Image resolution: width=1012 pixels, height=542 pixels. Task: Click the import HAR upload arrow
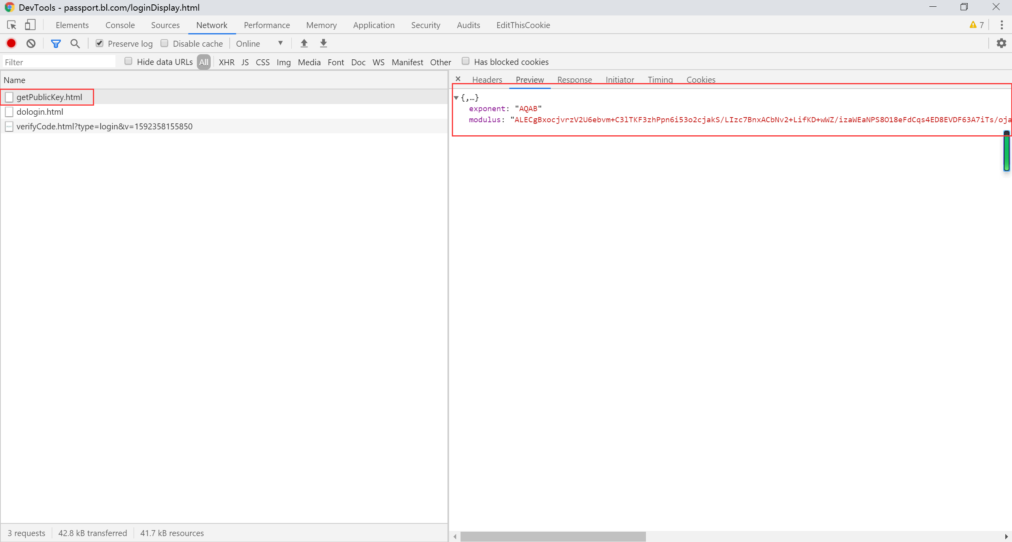pyautogui.click(x=304, y=44)
